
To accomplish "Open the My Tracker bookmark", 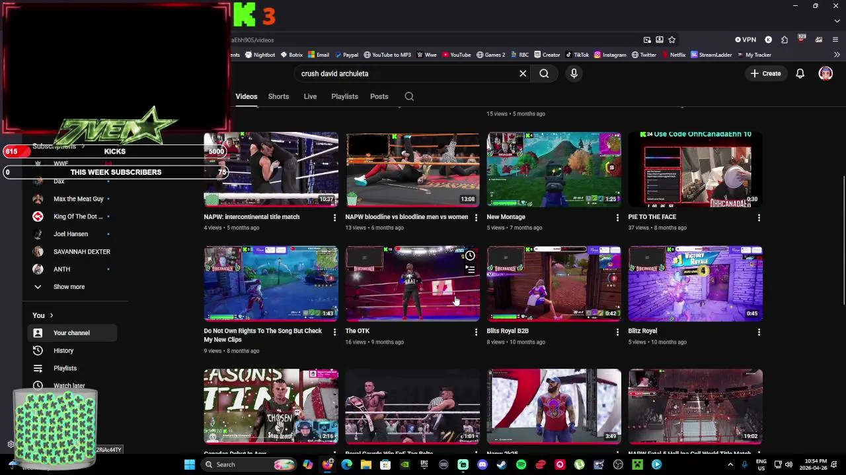I will [753, 55].
